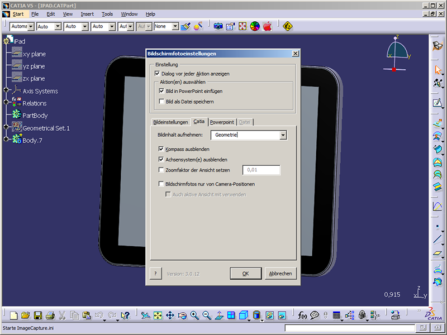Open the File menu
The width and height of the screenshot is (447, 335).
pos(35,14)
